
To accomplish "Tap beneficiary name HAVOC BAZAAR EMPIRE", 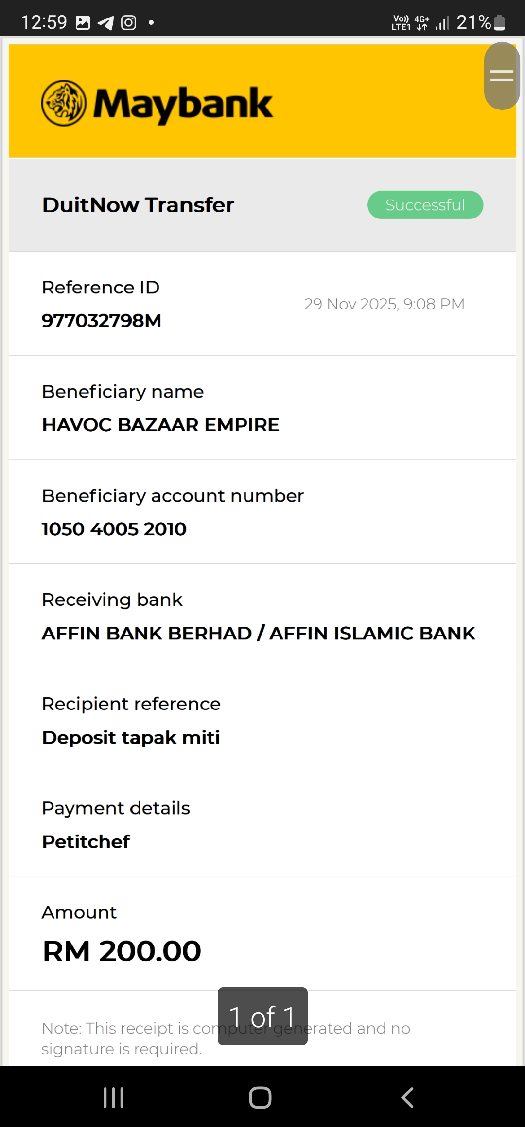I will 160,425.
